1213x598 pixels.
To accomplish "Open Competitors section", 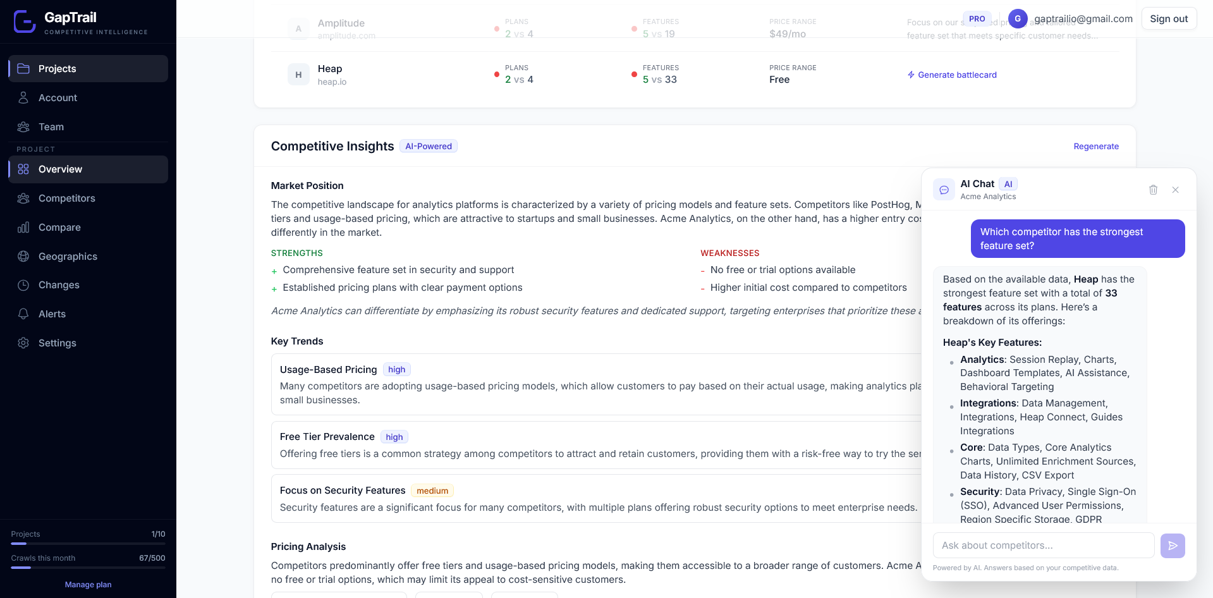I will click(x=88, y=198).
